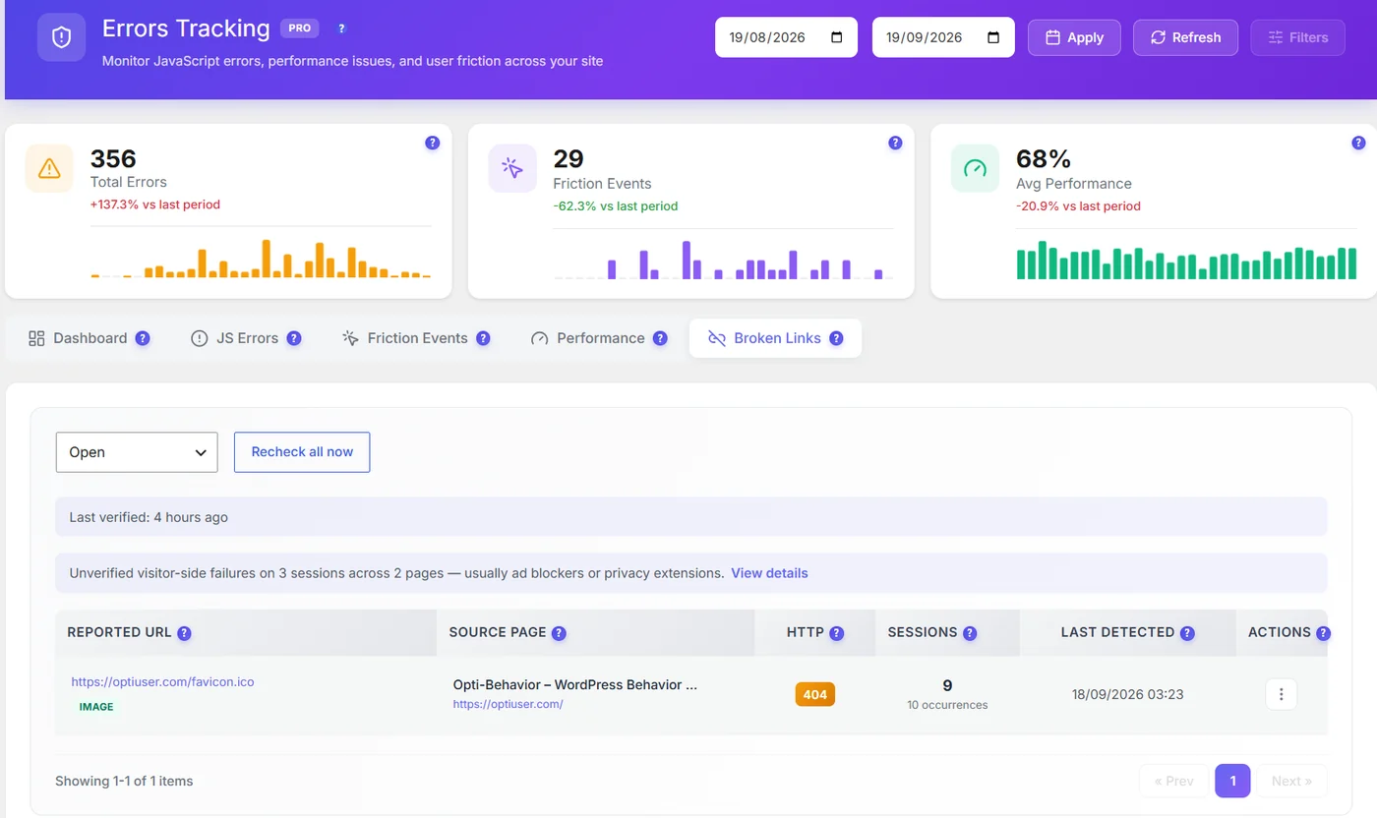Click the cursor-click Friction Events card icon
The width and height of the screenshot is (1377, 818).
[x=512, y=168]
